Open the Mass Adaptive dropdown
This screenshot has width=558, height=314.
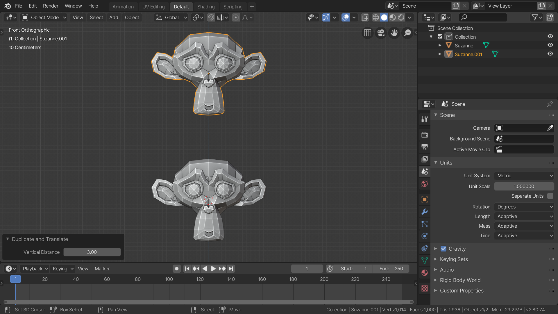[524, 226]
